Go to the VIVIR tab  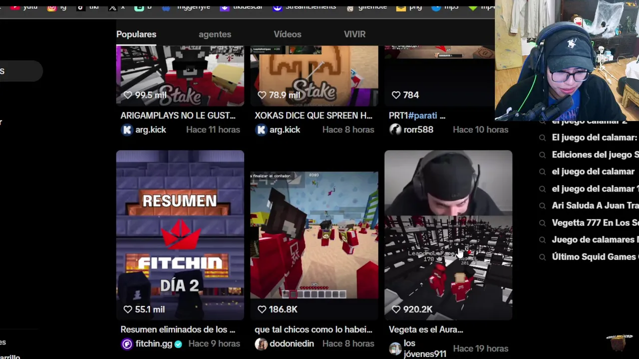tap(354, 34)
